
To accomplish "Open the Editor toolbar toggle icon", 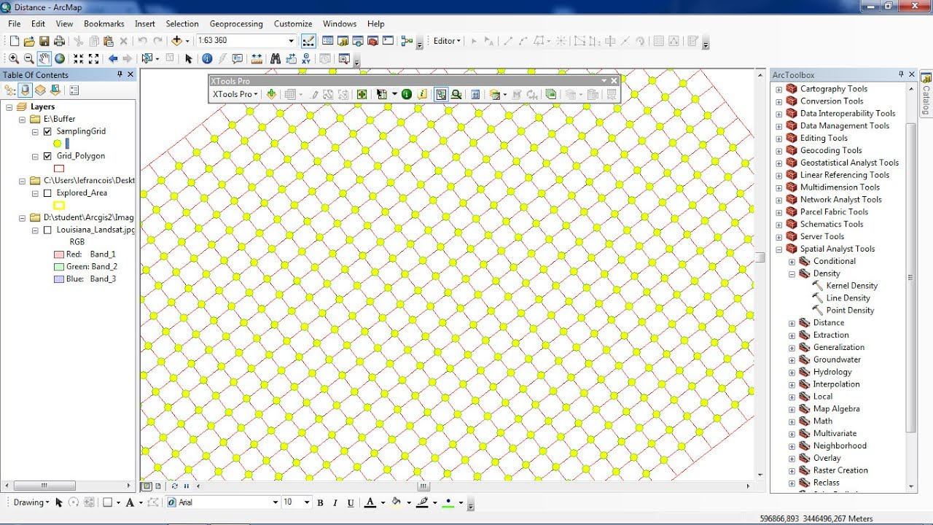I will (x=308, y=42).
